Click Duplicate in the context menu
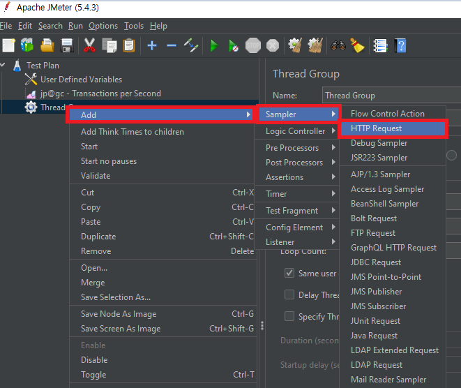Viewport: 461px width, 388px height. click(x=163, y=237)
